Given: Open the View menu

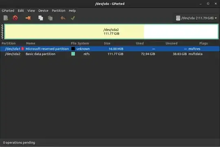Looking at the screenshot, I should pyautogui.click(x=31, y=11).
